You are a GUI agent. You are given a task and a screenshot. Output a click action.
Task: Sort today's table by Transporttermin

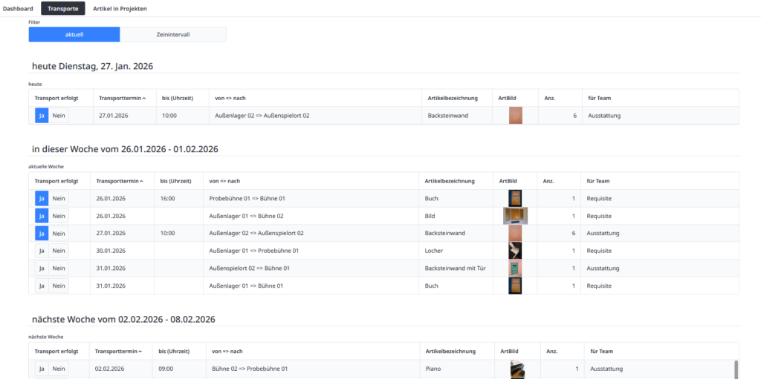point(123,98)
